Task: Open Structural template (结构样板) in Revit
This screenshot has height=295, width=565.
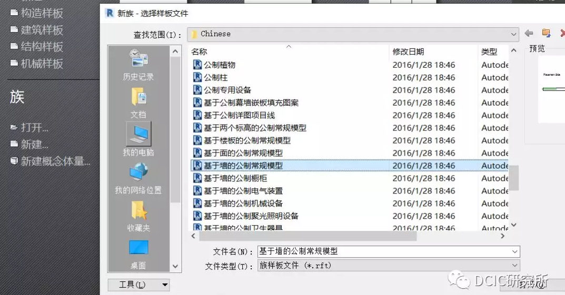Action: (x=37, y=46)
